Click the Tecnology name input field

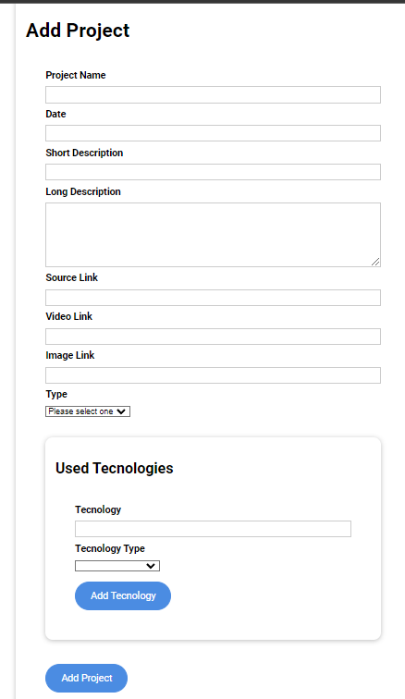click(213, 529)
